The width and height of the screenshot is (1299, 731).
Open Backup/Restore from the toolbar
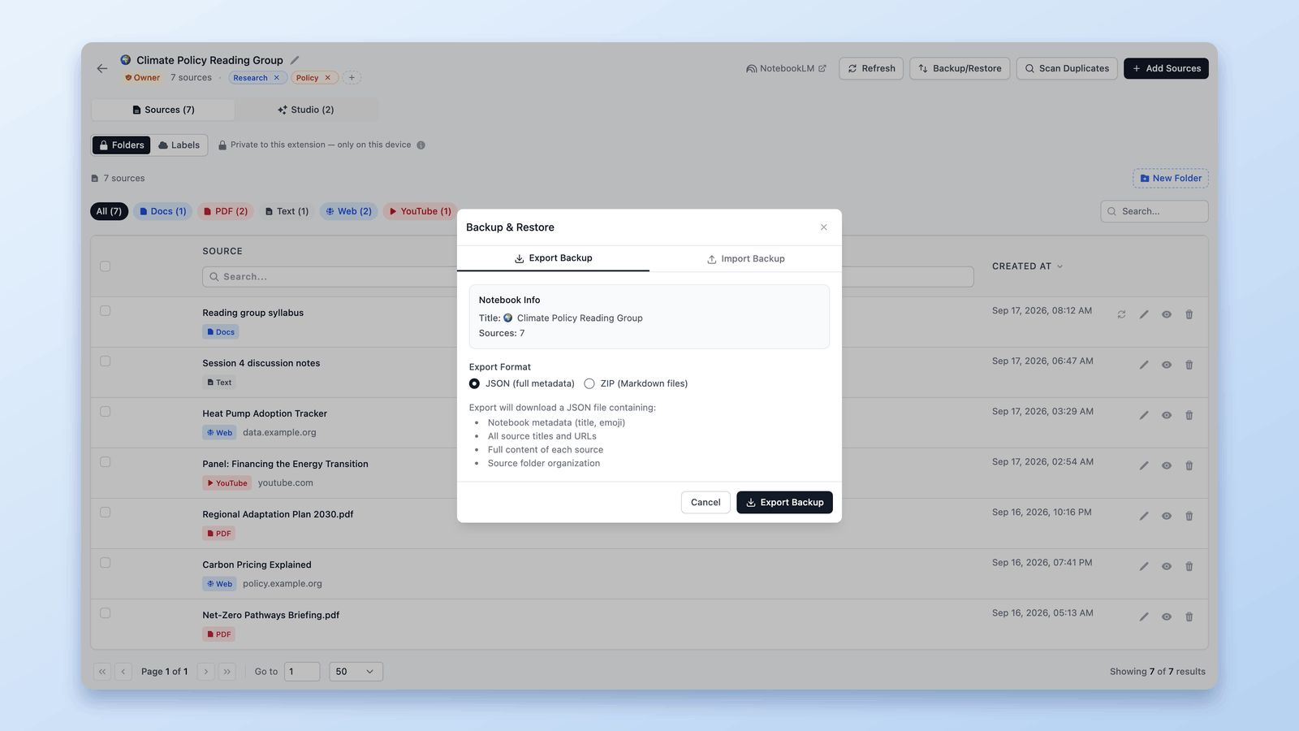click(960, 68)
